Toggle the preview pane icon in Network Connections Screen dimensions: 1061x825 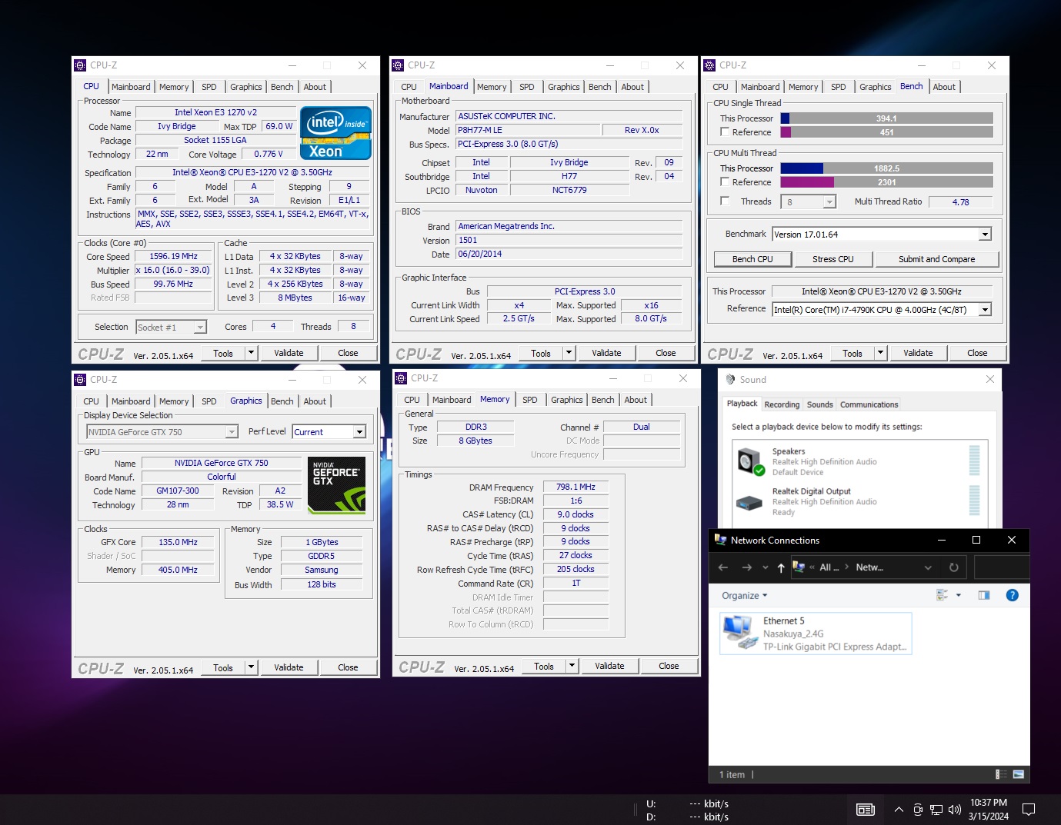[x=984, y=595]
